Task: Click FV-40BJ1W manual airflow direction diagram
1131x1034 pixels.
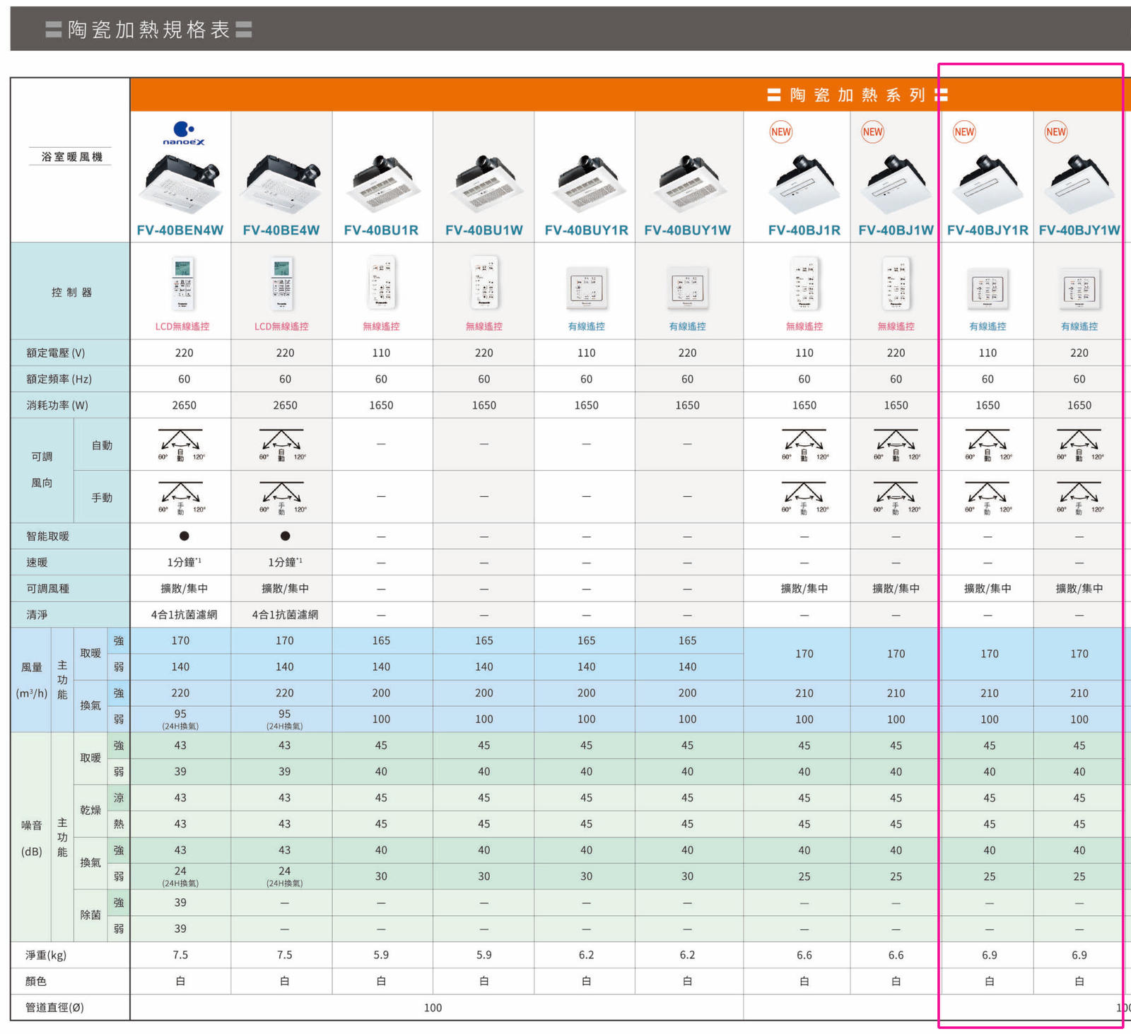Action: (x=896, y=498)
